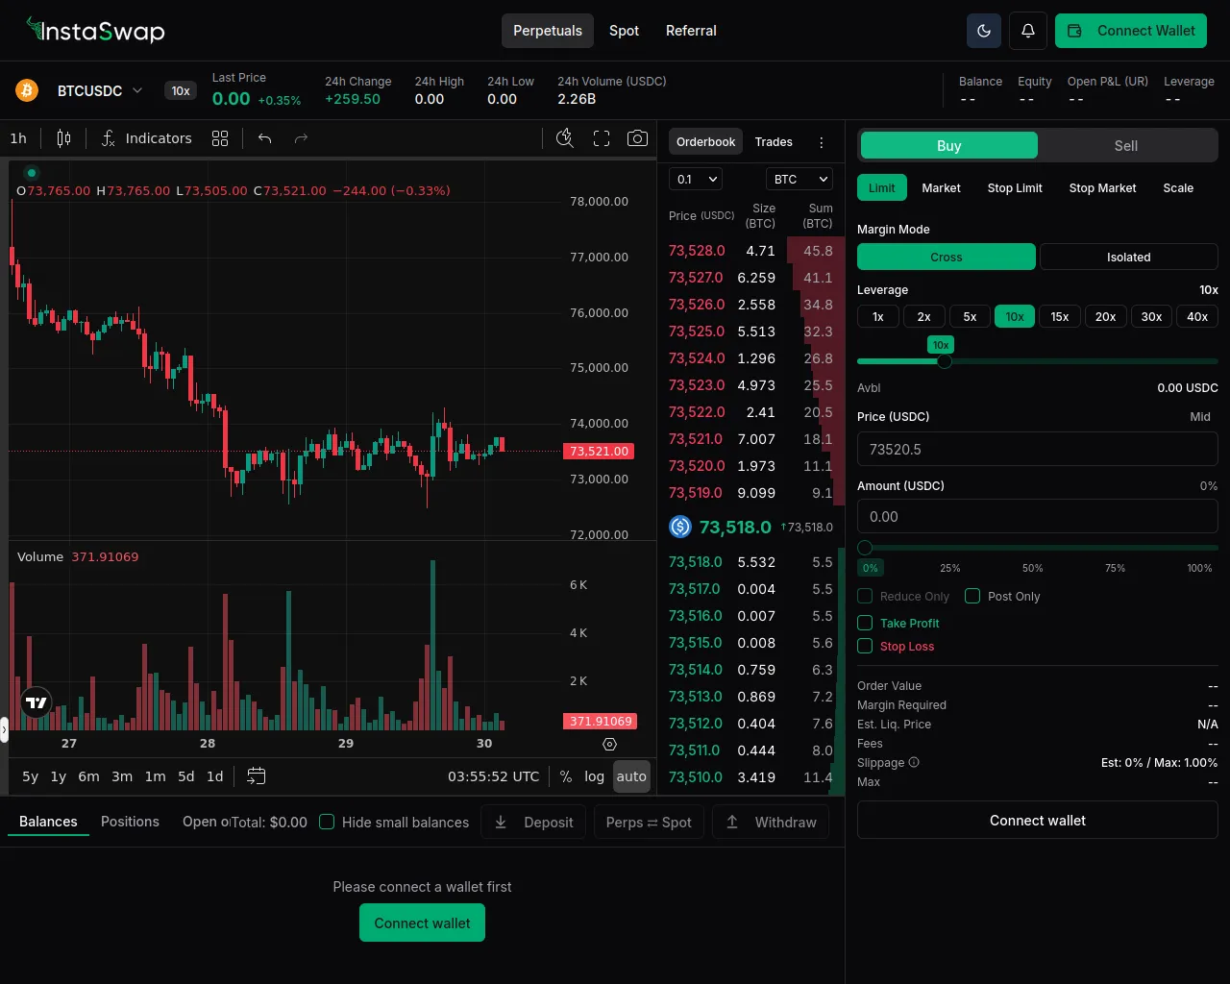Screen dimensions: 1230x984
Task: Tick Hide small balances checkbox
Action: (327, 822)
